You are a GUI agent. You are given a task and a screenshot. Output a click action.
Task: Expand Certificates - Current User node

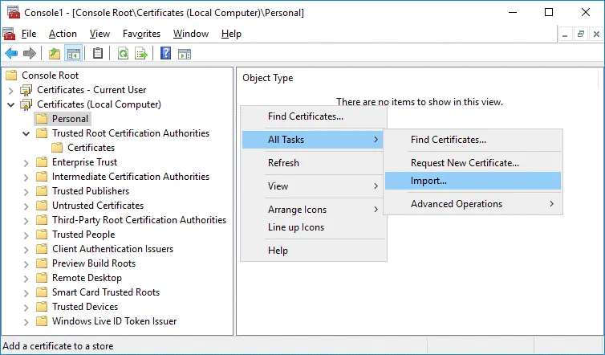pos(11,90)
